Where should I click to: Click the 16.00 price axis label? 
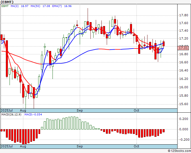tap(184, 87)
